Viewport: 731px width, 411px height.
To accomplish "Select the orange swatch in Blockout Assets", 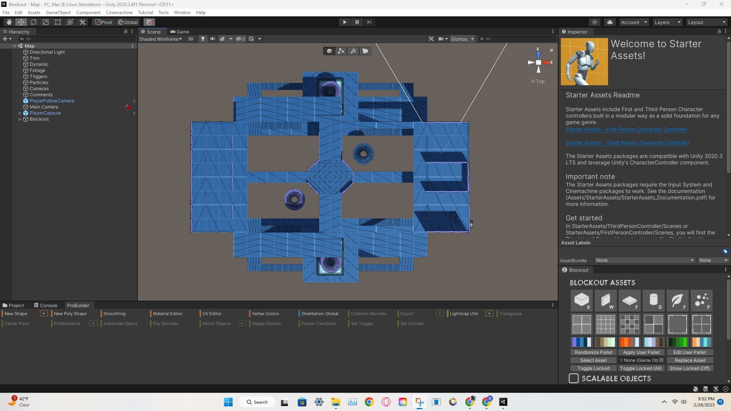I will (x=629, y=342).
